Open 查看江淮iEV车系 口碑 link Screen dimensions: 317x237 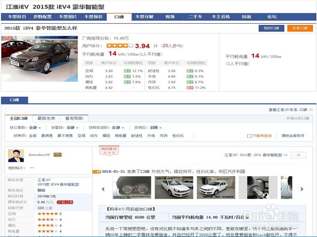(290, 110)
